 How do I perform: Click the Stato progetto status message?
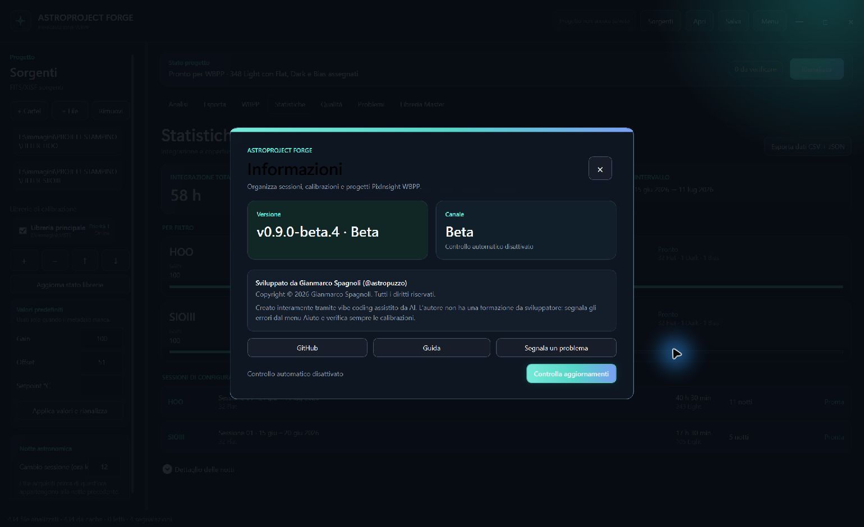(x=263, y=74)
